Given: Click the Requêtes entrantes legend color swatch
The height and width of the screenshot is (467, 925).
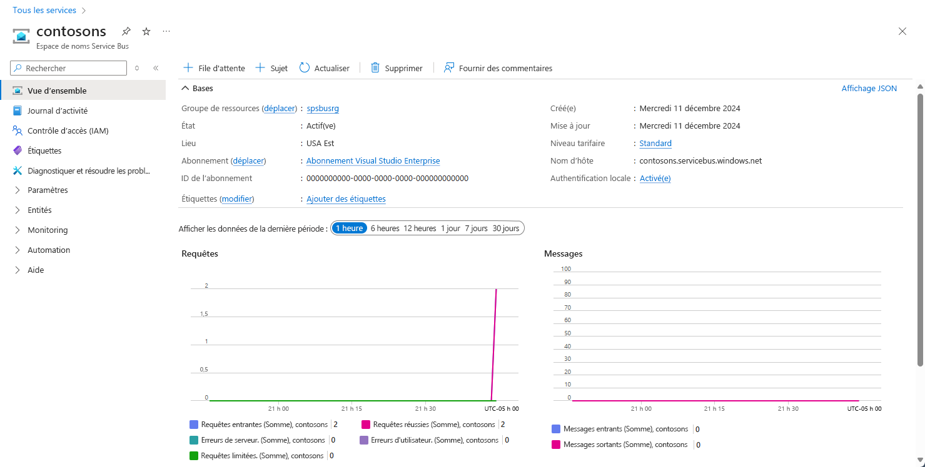Looking at the screenshot, I should coord(194,425).
